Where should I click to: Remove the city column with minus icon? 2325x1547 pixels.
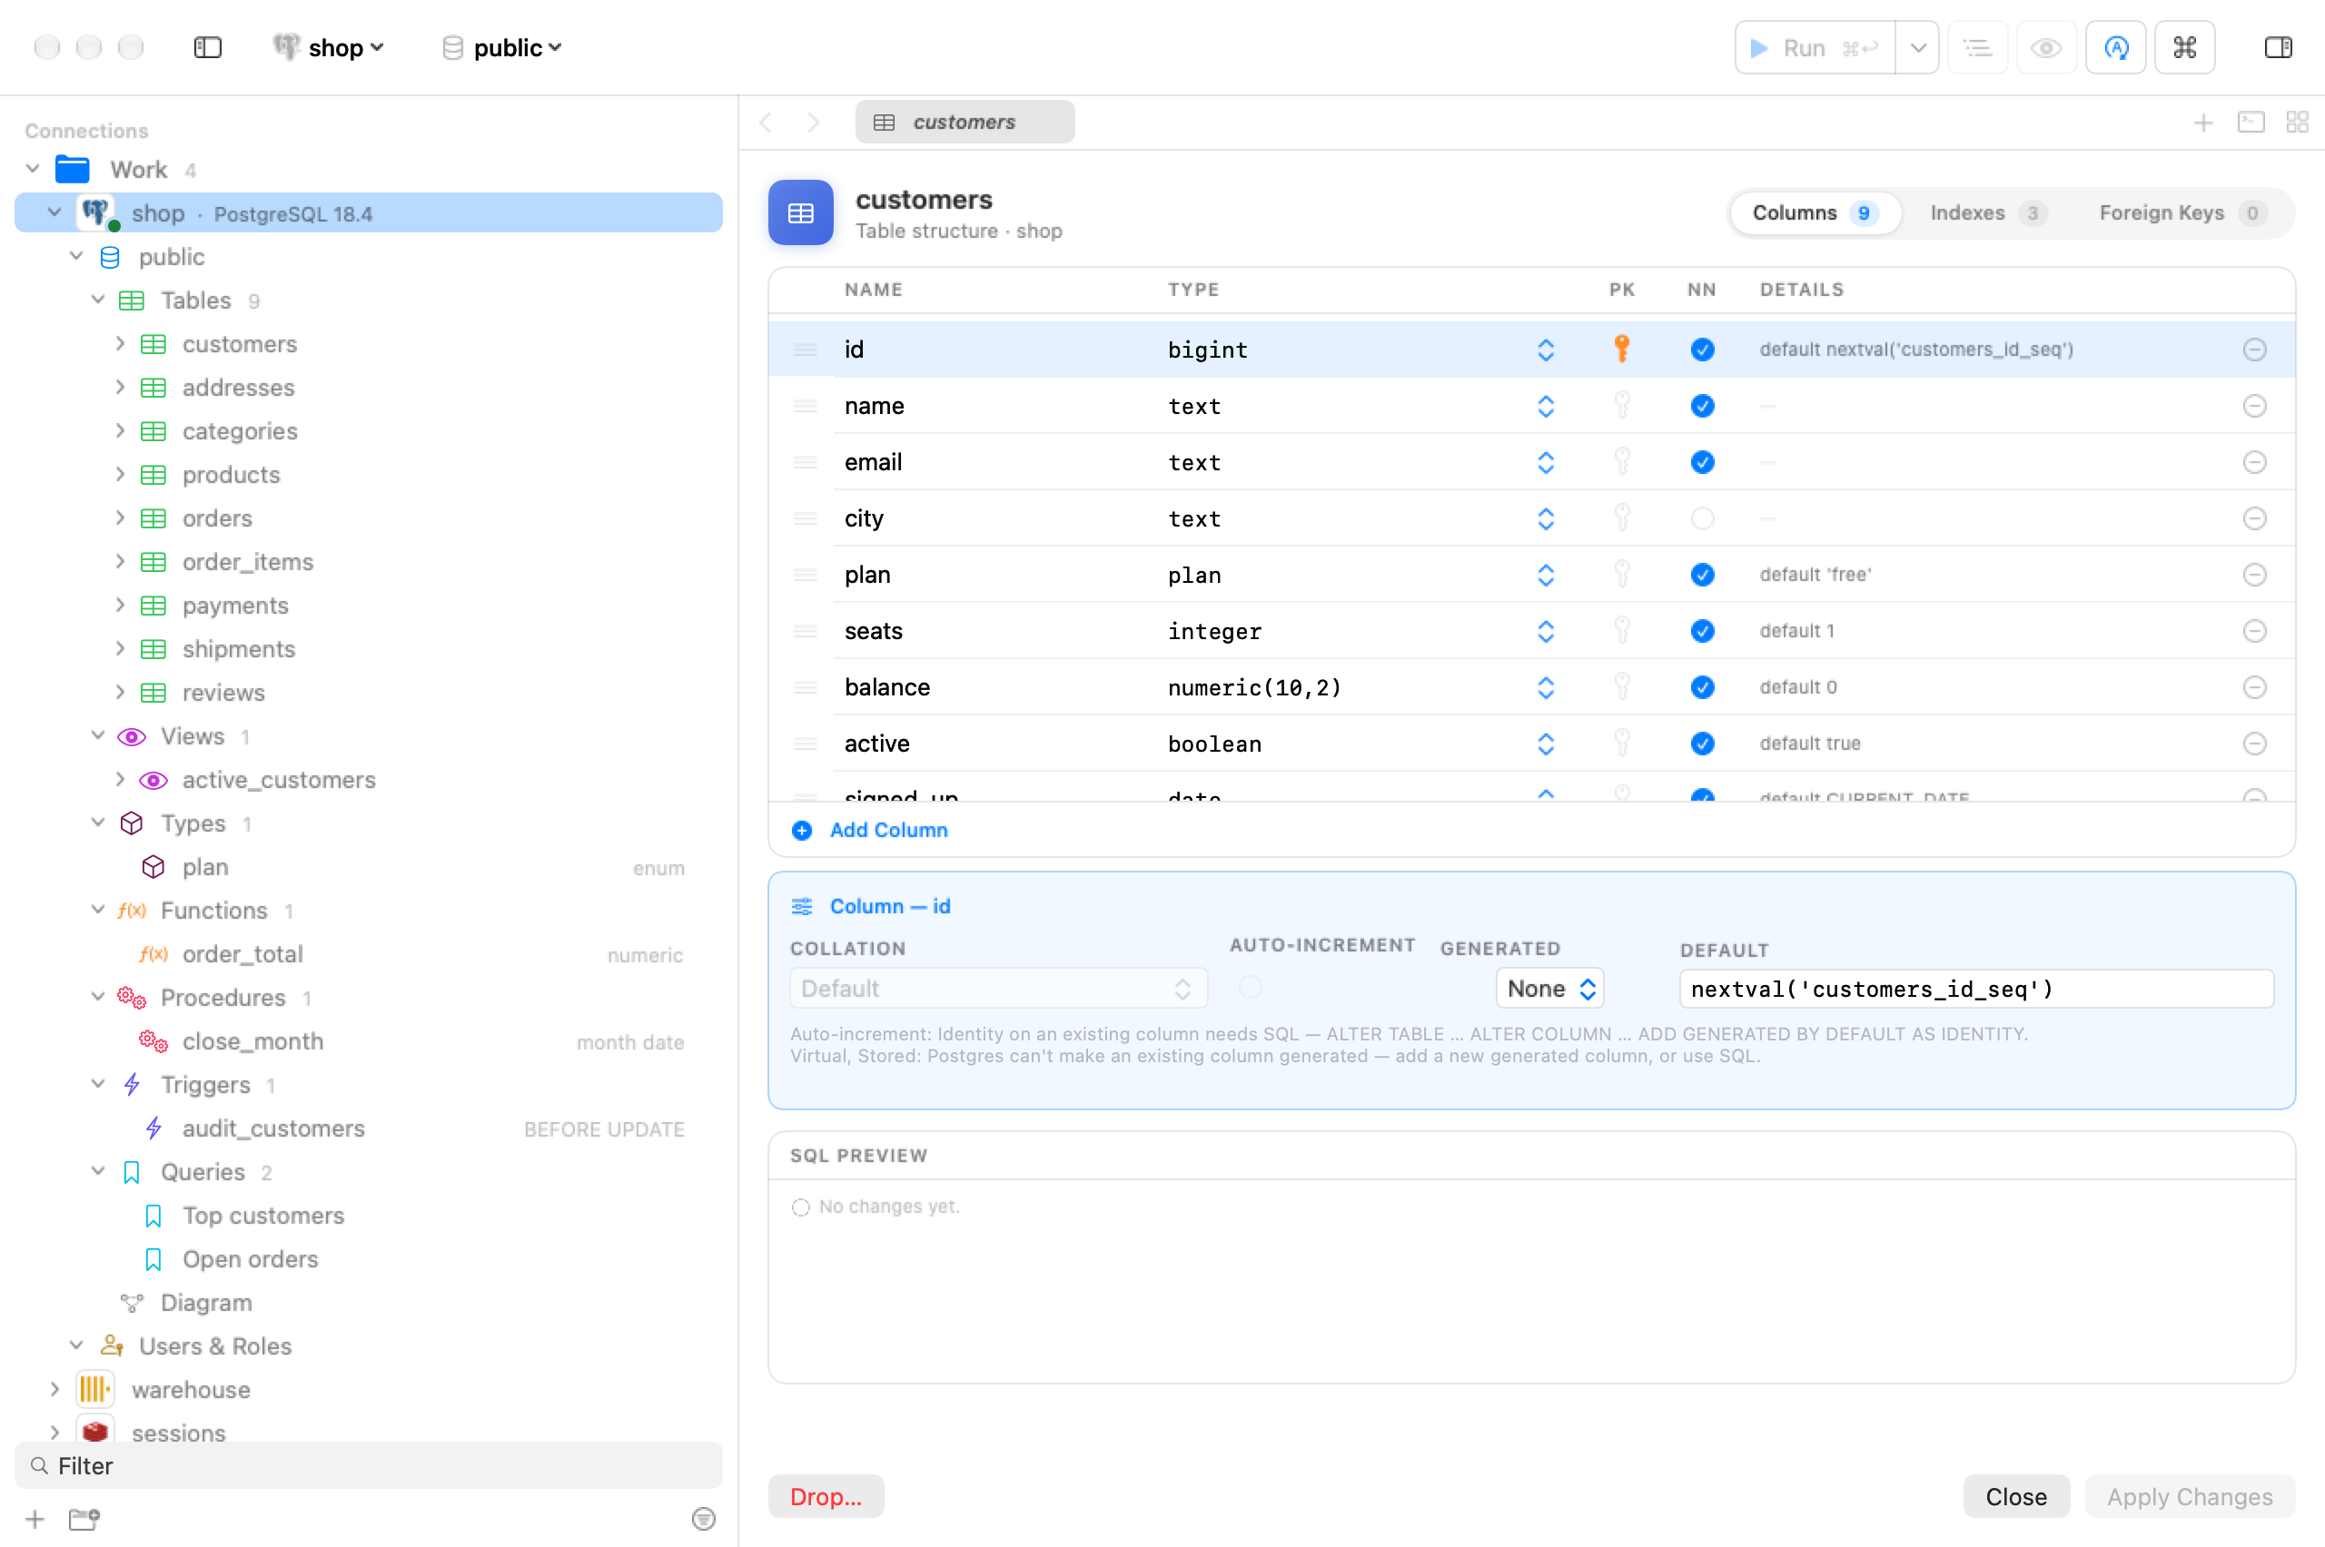[x=2254, y=518]
